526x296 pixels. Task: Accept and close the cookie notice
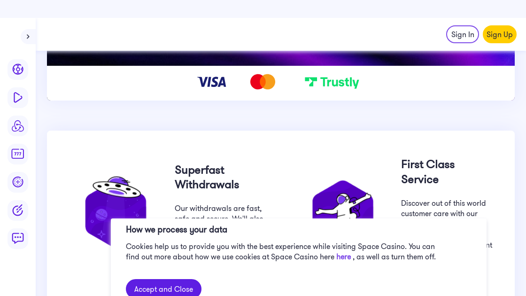[x=163, y=288]
